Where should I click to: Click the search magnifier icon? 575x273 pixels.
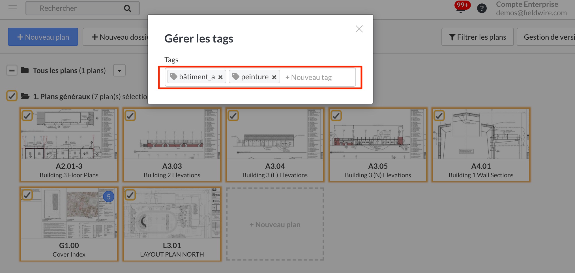click(x=127, y=8)
